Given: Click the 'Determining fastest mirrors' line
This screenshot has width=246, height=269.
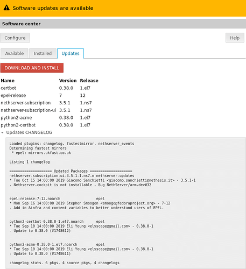Looking at the screenshot, I should coord(38,148).
